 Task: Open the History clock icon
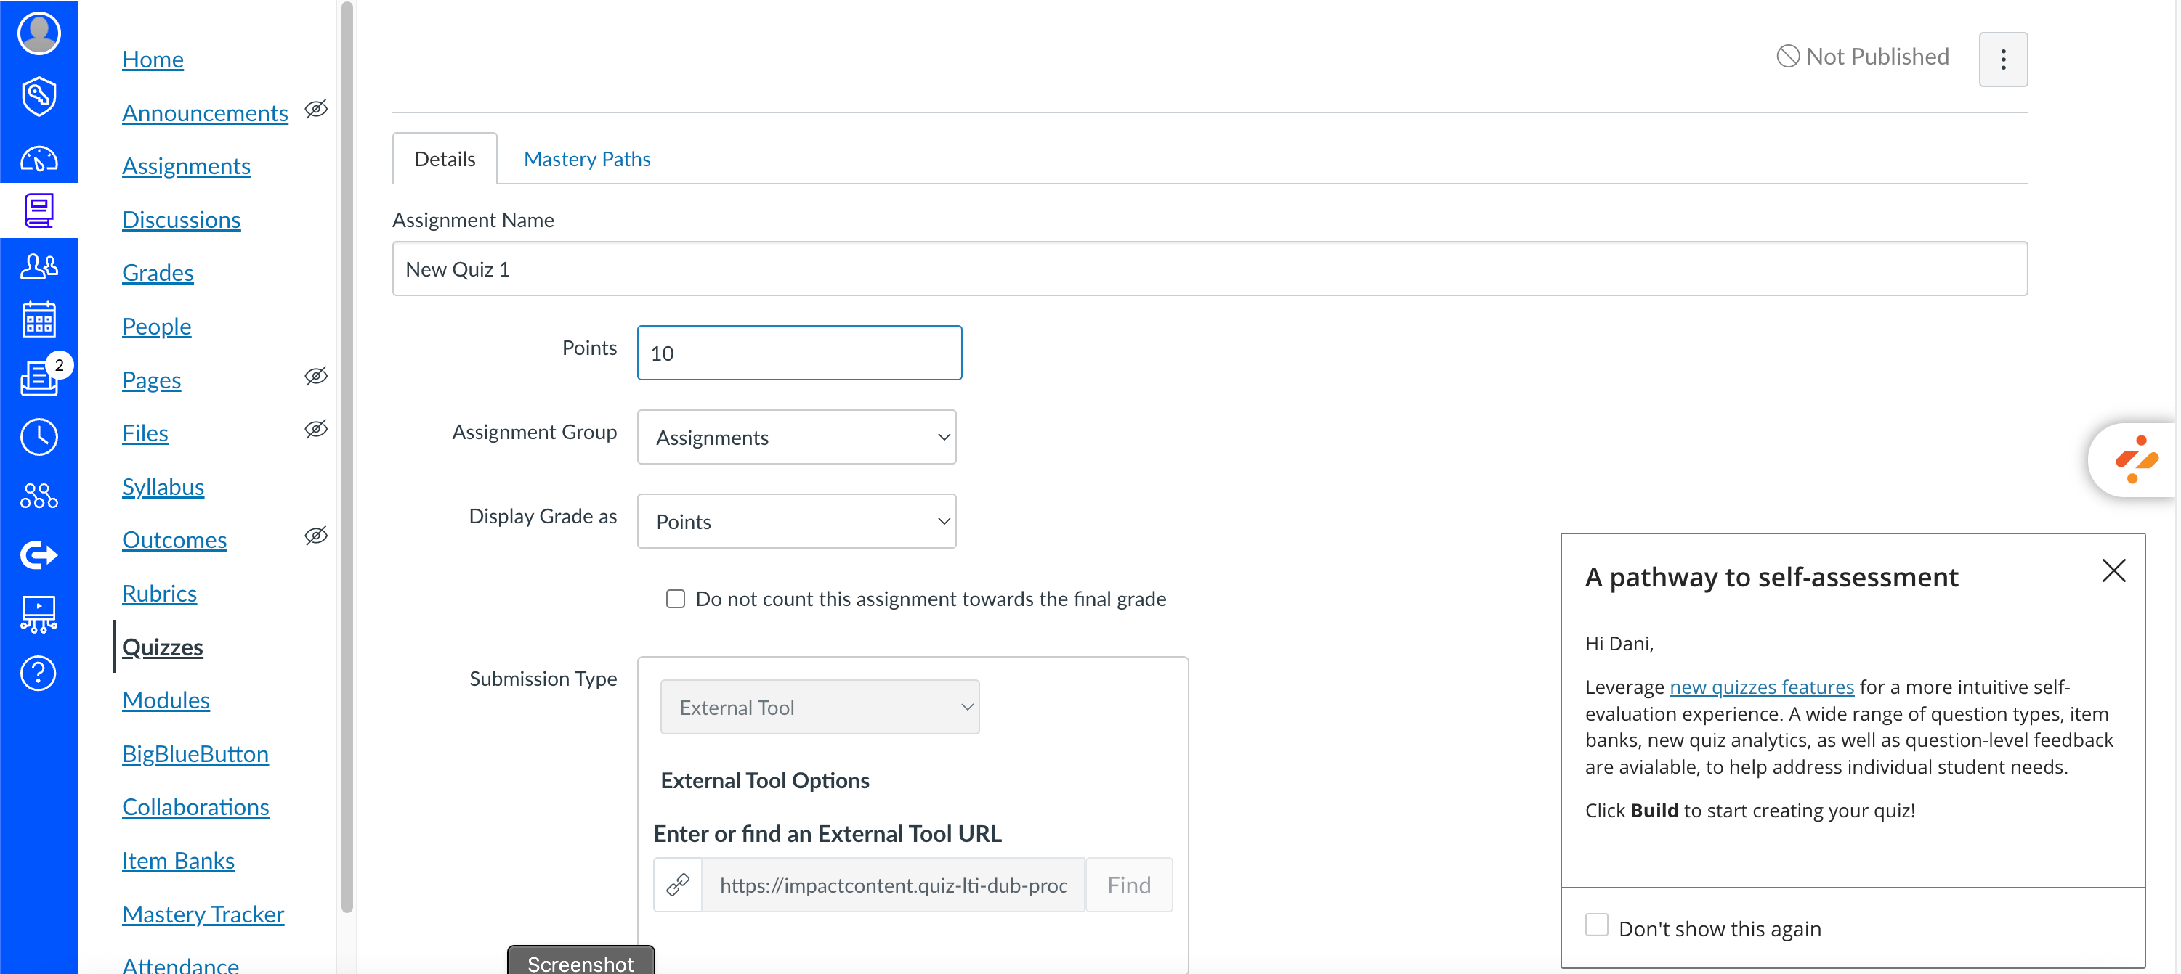pos(39,436)
